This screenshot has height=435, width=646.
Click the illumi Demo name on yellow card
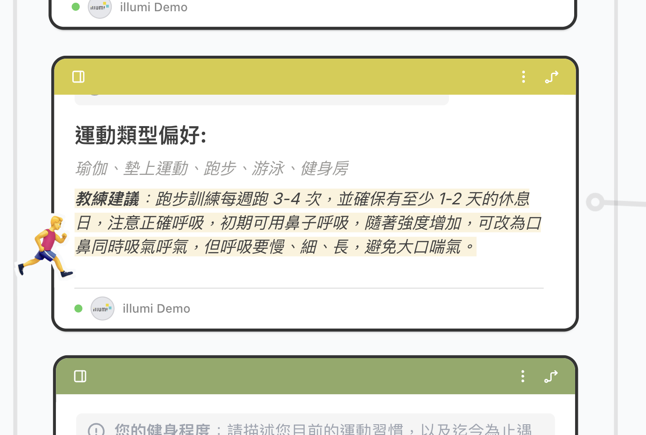pos(156,308)
